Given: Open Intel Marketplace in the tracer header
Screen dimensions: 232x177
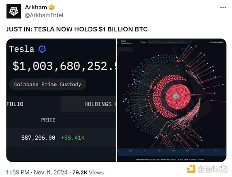Looking at the screenshot, I should click(126, 42).
